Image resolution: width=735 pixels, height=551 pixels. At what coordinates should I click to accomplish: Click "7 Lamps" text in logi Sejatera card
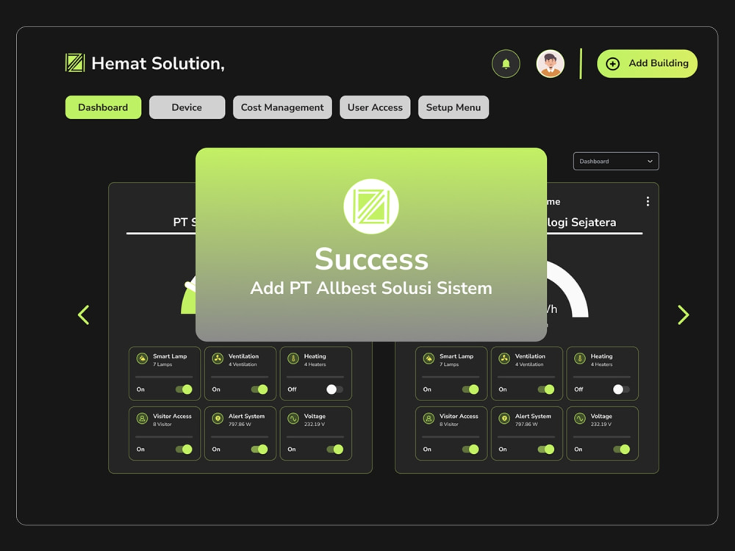pyautogui.click(x=449, y=364)
